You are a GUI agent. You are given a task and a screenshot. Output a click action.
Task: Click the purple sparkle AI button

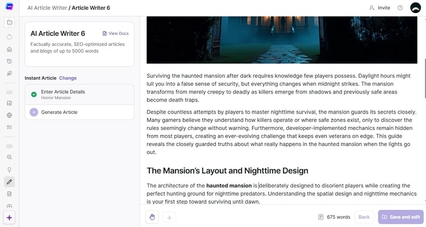[9, 217]
